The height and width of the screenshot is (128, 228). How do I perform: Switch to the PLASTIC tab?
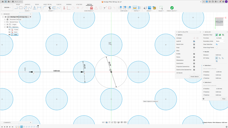(59, 4)
